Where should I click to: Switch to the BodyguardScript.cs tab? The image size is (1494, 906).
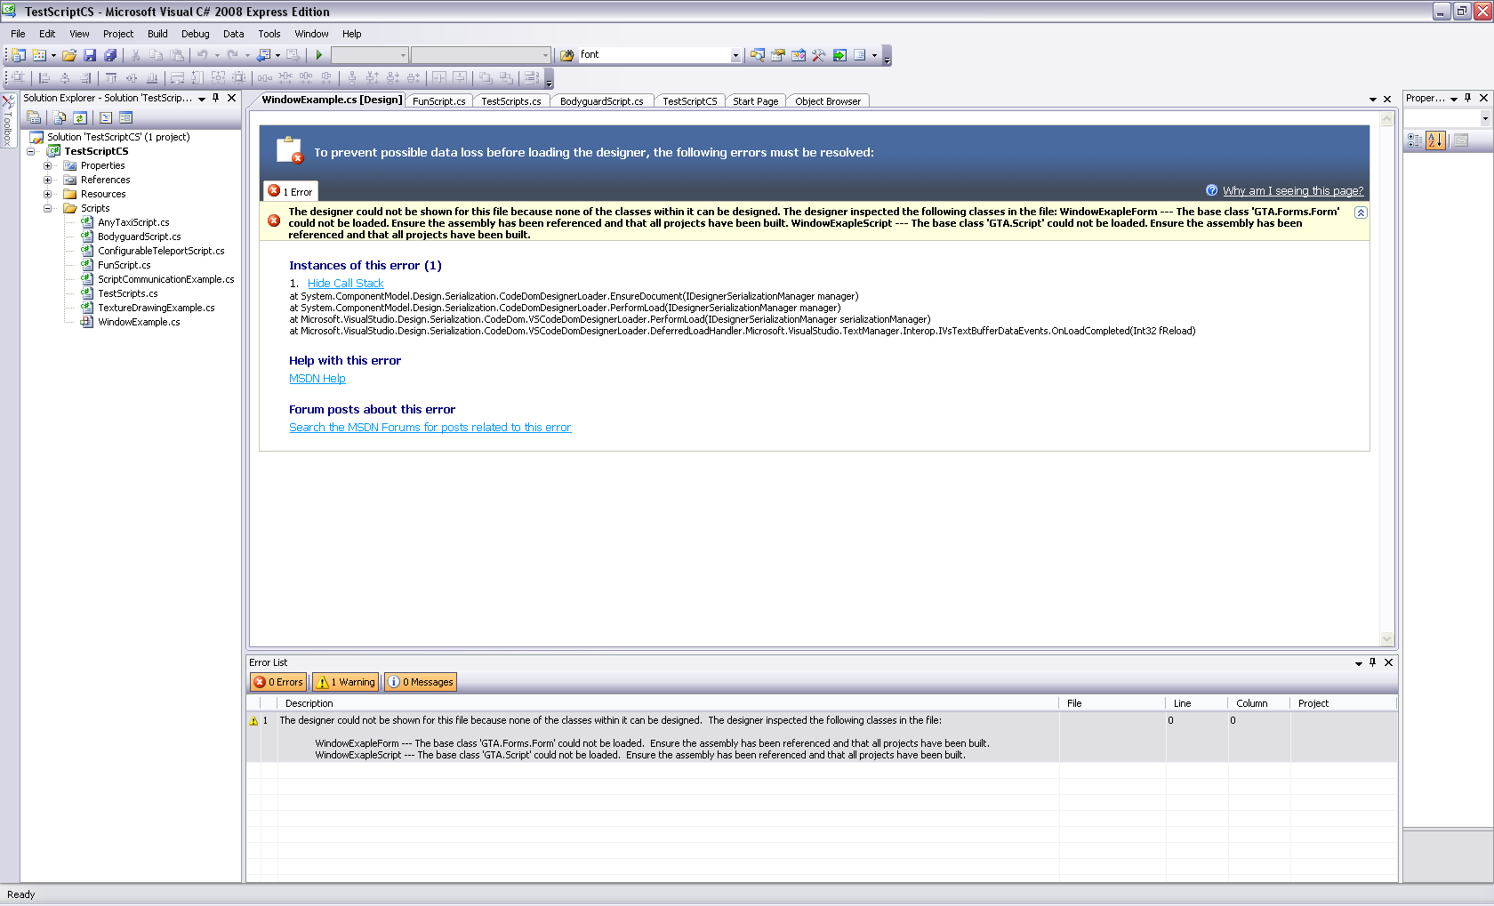pos(601,101)
